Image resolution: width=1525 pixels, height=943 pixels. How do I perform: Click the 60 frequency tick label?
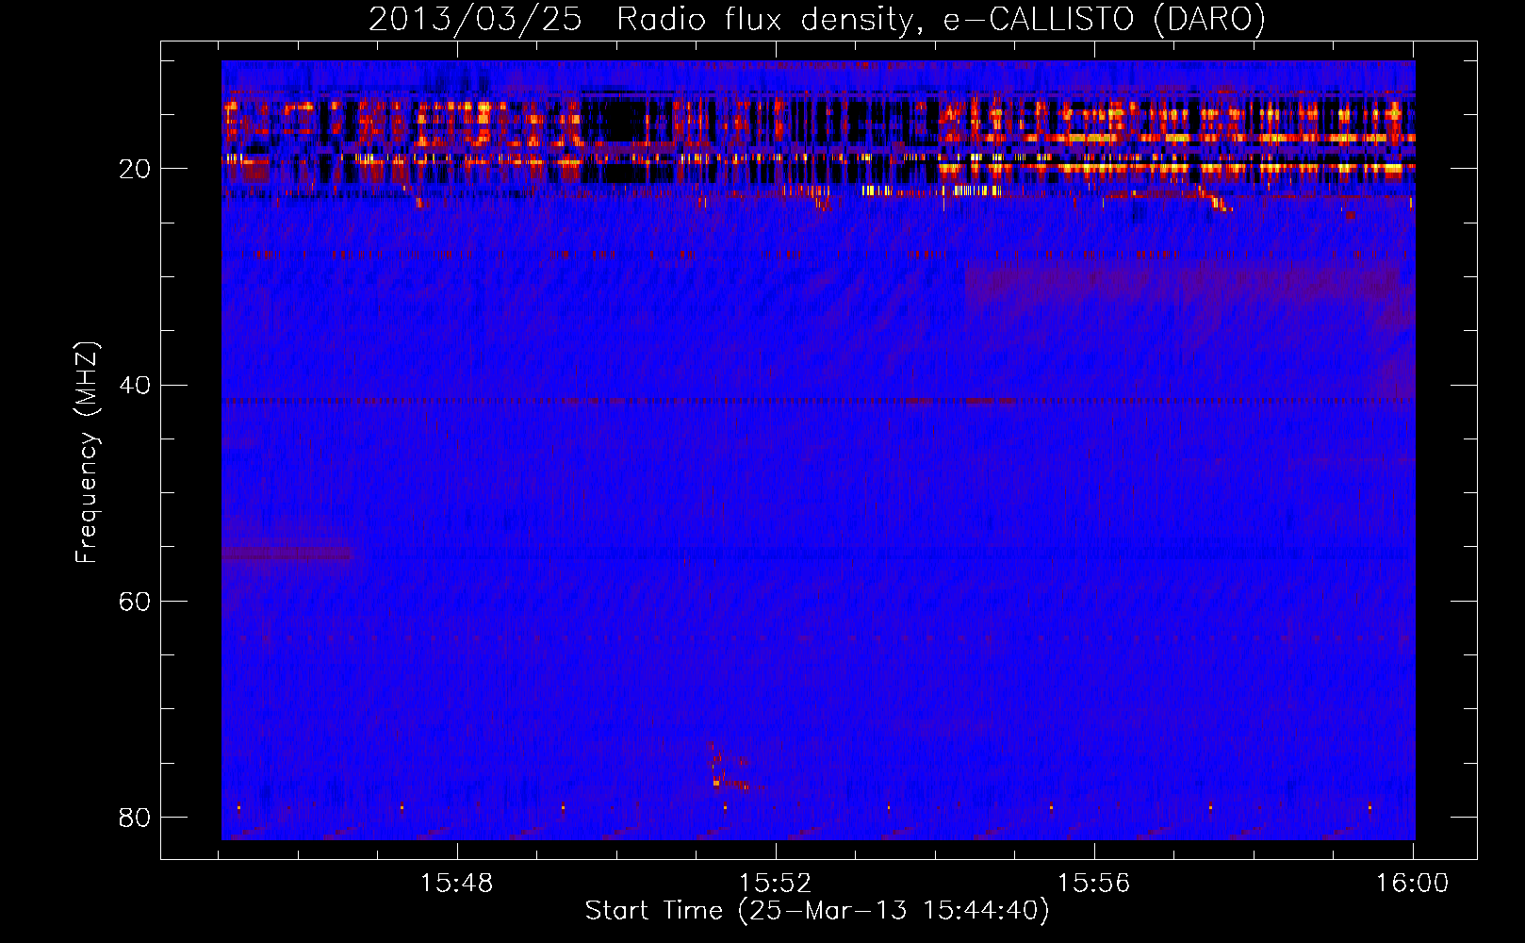click(135, 602)
